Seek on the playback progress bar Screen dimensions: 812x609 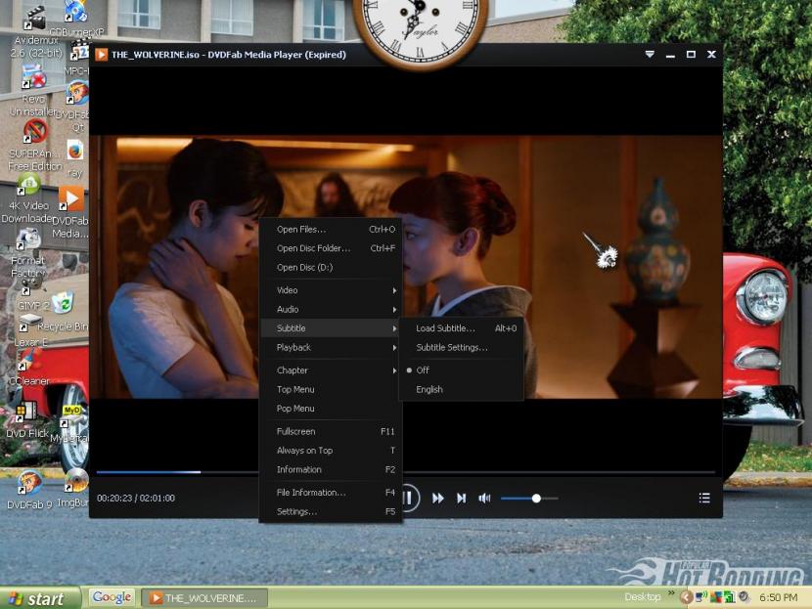coord(406,472)
